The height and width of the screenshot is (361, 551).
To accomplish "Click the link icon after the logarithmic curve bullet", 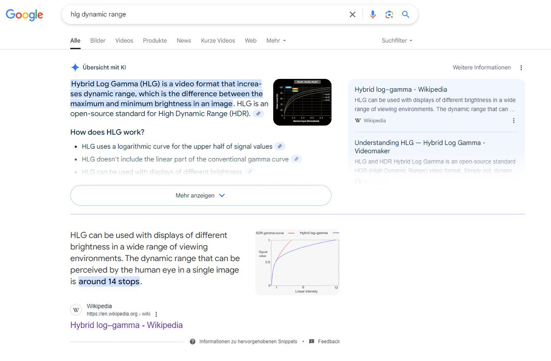I will [280, 146].
